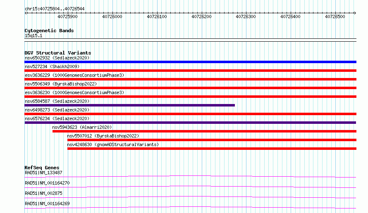
Task: Open variant nsv6584587 (Sedlazeck2020) label
Action: click(57, 101)
